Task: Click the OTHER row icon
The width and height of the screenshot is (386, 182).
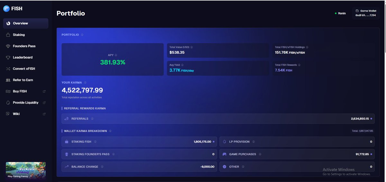Action: (x=224, y=167)
